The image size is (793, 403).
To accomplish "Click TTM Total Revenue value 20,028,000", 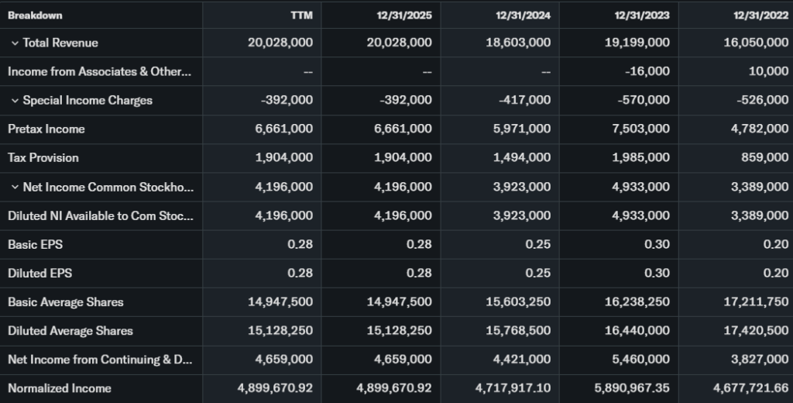I will coord(280,43).
